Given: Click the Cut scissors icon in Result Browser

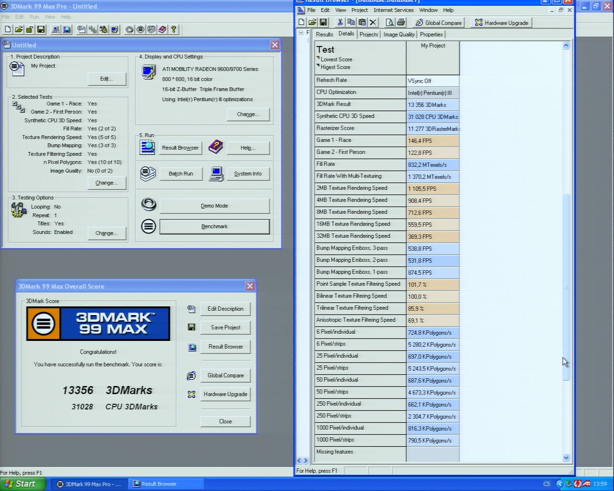Looking at the screenshot, I should tap(340, 23).
